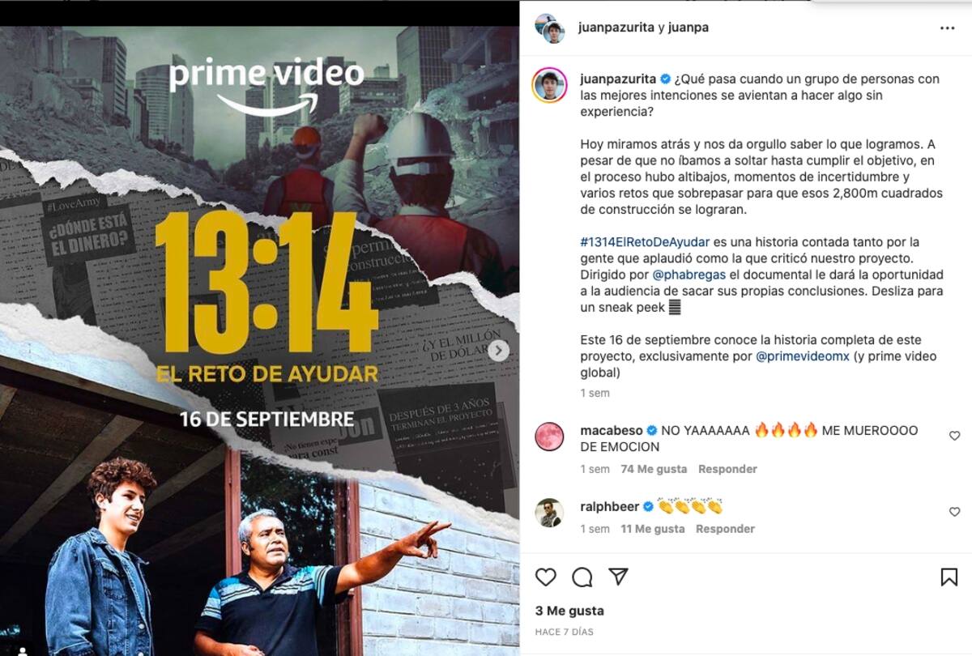Open comments with the speech bubble icon

click(582, 577)
